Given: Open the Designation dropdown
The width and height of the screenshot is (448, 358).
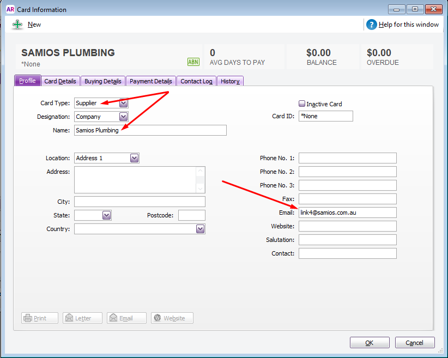Looking at the screenshot, I should point(123,117).
